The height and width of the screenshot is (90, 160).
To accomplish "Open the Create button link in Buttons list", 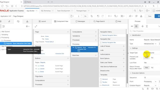I will click(x=42, y=66).
